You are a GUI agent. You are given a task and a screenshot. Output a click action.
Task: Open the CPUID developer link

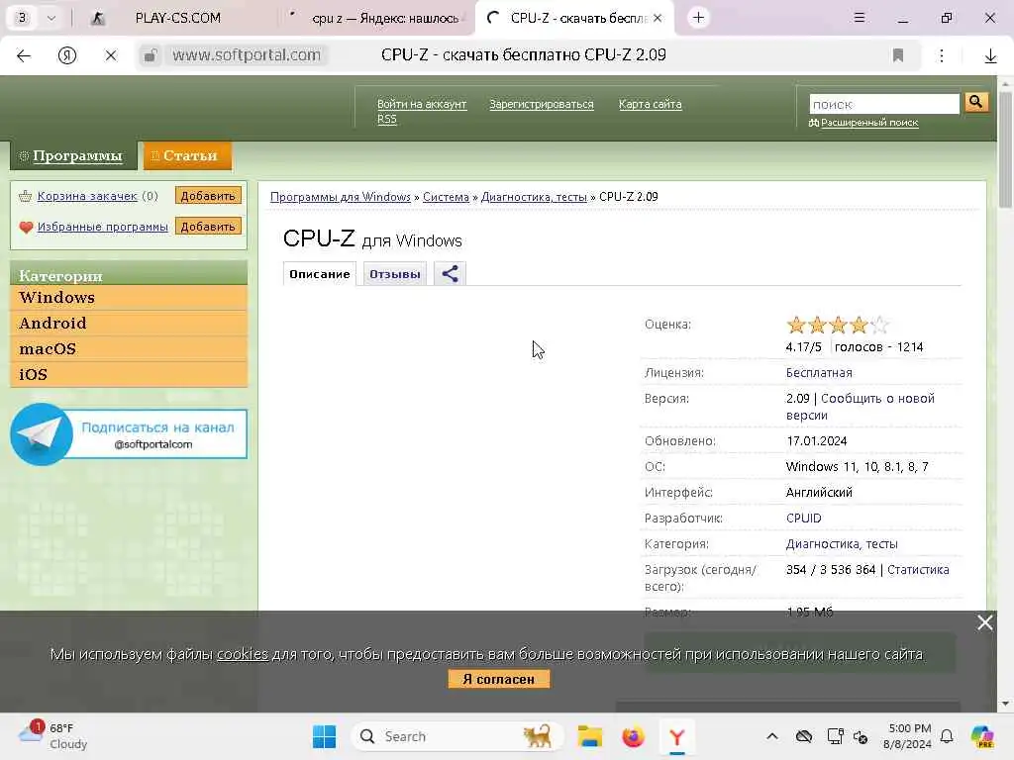pyautogui.click(x=803, y=519)
